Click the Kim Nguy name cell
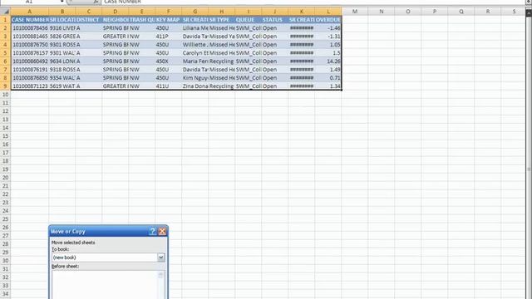This screenshot has height=299, width=532. click(195, 77)
